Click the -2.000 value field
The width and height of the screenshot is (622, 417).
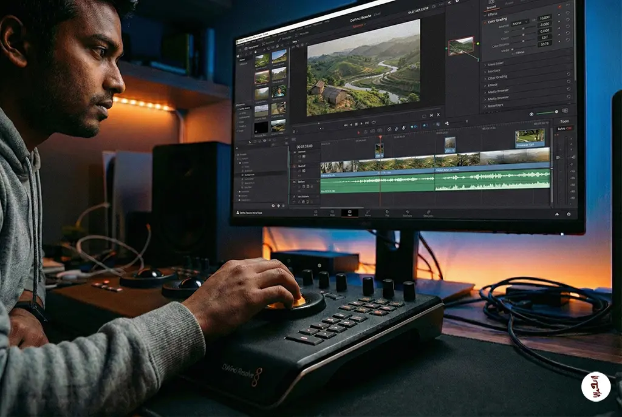click(x=545, y=24)
